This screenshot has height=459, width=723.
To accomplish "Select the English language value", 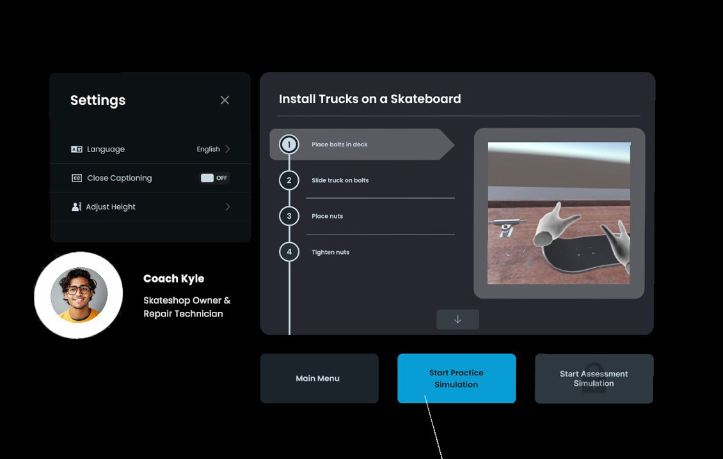I will pos(208,150).
